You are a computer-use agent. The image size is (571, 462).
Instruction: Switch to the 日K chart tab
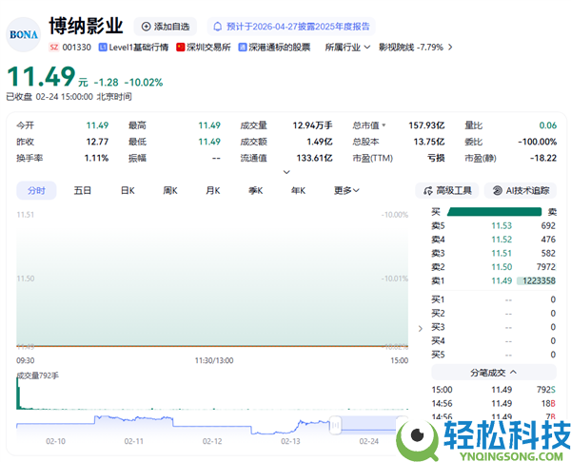pyautogui.click(x=127, y=190)
